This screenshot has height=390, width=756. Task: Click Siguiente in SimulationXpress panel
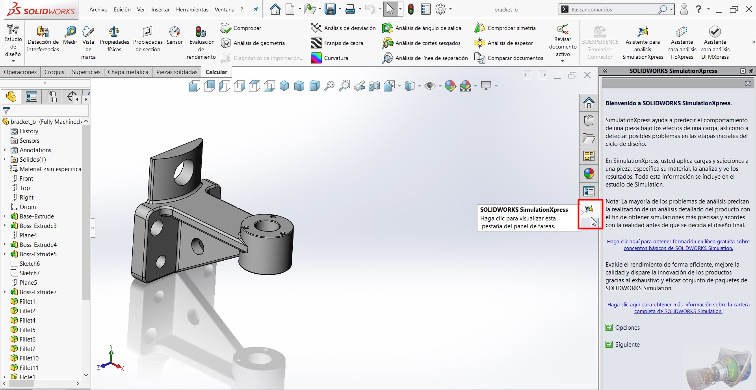pyautogui.click(x=623, y=344)
